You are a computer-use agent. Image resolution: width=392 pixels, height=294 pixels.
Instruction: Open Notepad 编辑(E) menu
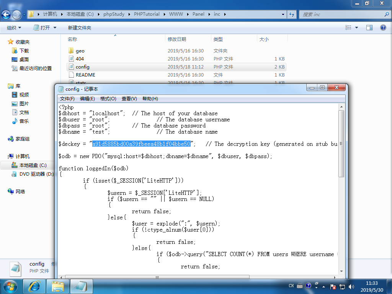[87, 98]
